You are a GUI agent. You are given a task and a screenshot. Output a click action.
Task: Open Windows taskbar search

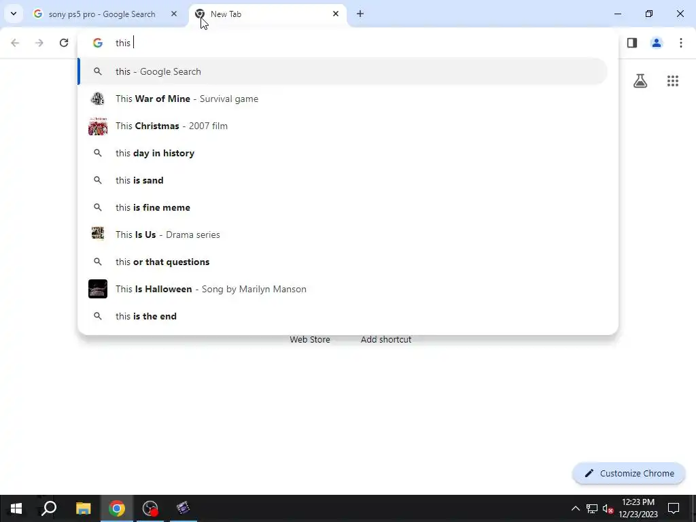coord(49,508)
